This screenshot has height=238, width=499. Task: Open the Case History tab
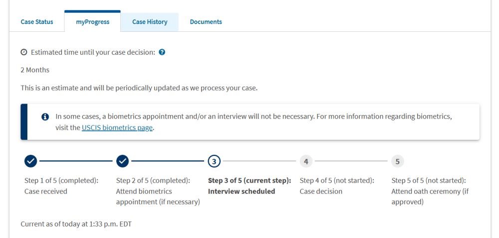click(150, 22)
